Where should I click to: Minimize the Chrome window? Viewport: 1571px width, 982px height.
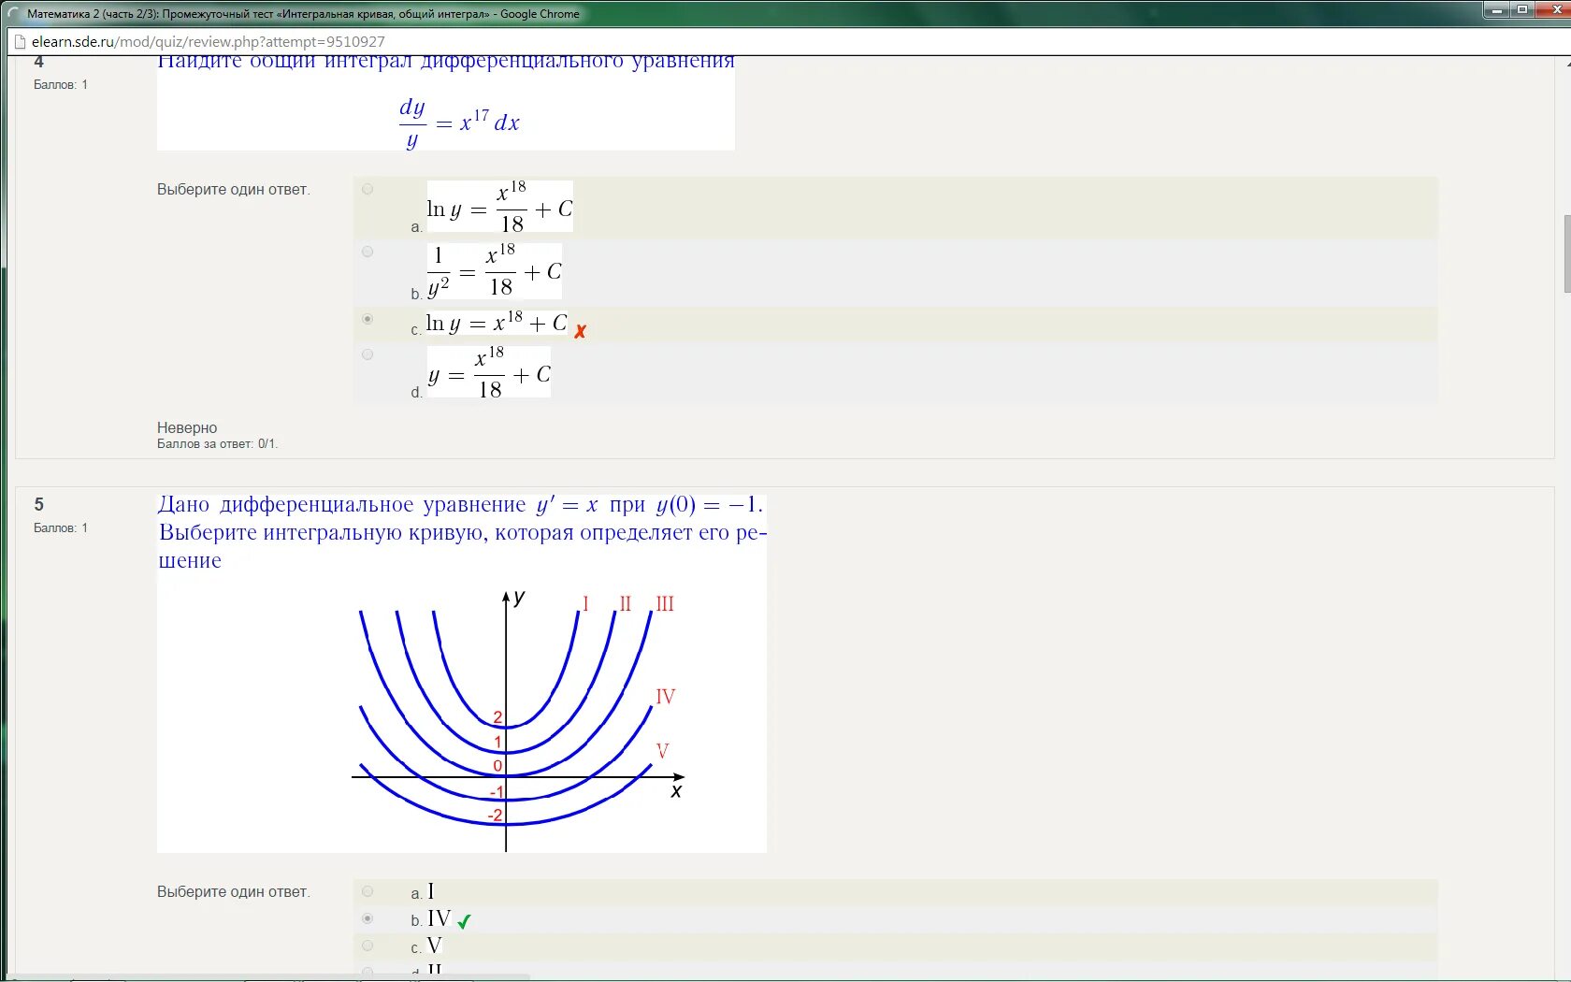tap(1496, 9)
